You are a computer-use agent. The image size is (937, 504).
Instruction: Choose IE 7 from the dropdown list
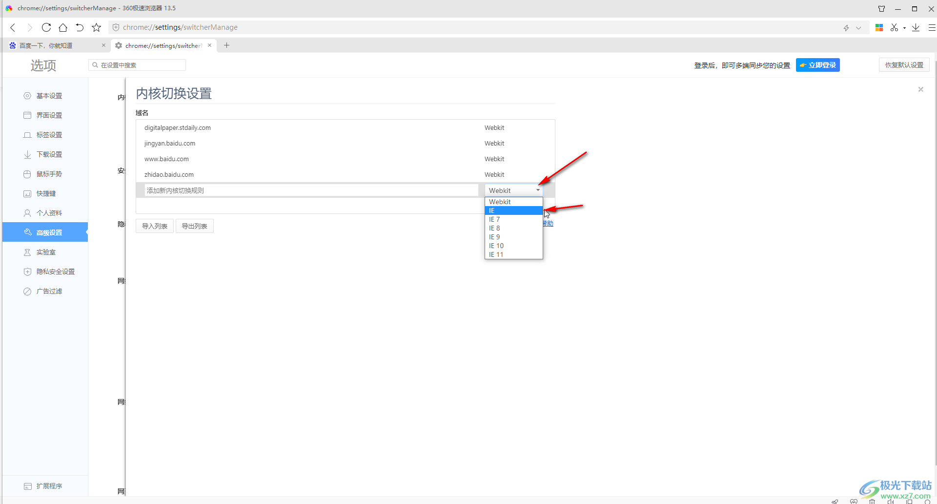click(x=513, y=219)
